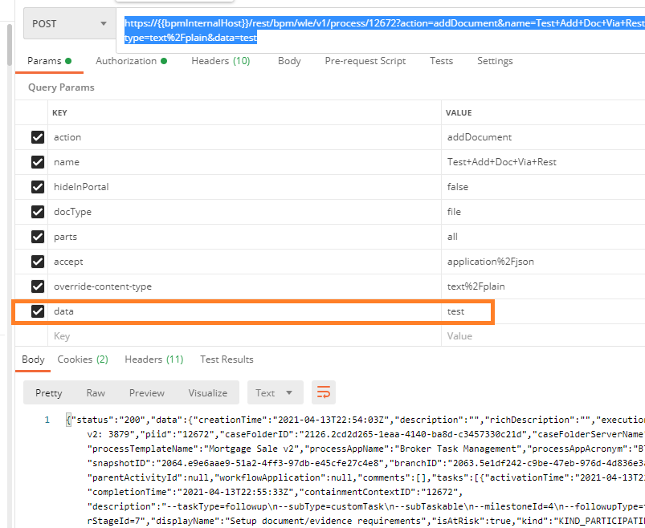Click the left vertical scrollbar
Viewport: 645px width, 528px height.
point(10,45)
